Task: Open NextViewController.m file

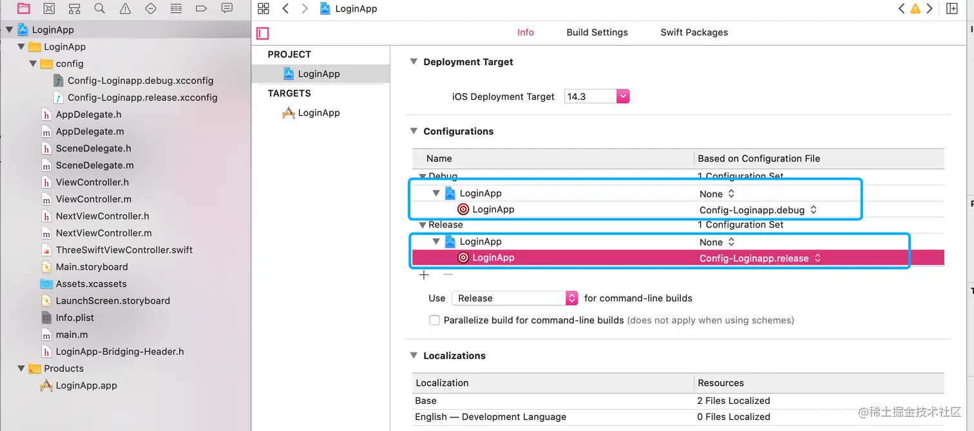Action: coord(104,233)
